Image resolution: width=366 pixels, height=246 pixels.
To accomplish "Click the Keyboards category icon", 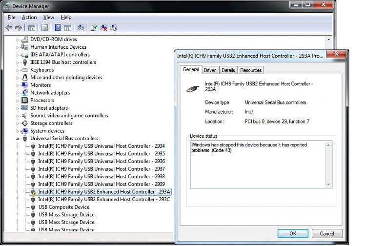I will point(25,70).
